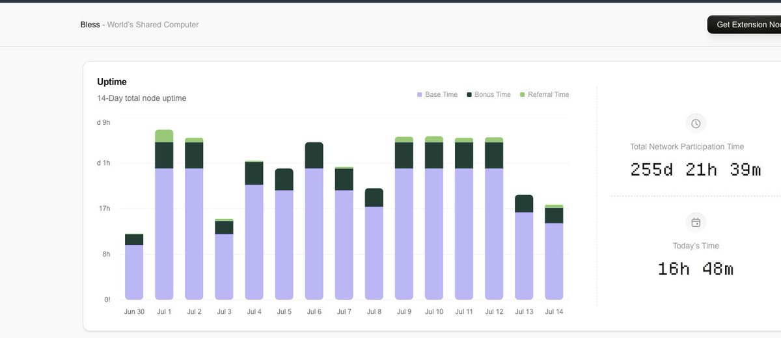781x338 pixels.
Task: Click the clock icon above Total Network Participation Time
Action: click(x=696, y=123)
